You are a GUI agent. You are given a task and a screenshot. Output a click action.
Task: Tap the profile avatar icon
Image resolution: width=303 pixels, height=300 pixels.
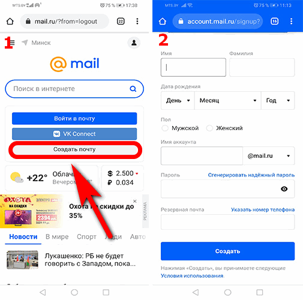[x=134, y=43]
